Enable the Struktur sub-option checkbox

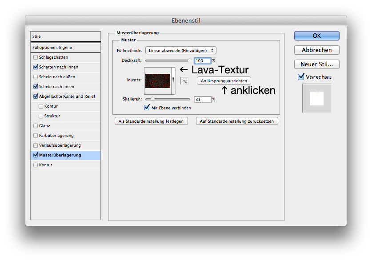click(x=41, y=116)
